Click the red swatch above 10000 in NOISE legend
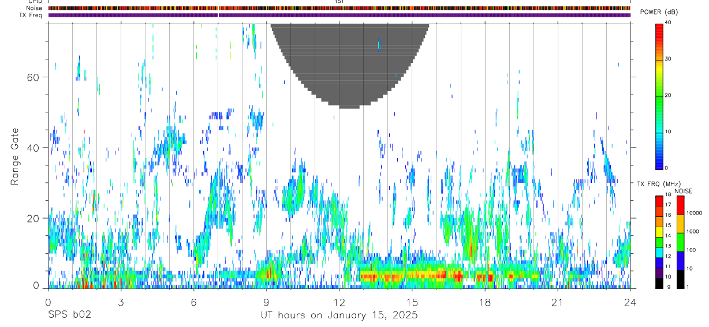709x327 pixels. pos(681,205)
